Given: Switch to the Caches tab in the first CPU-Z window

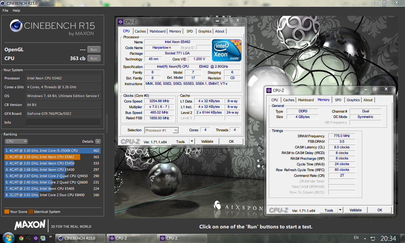Looking at the screenshot, I should [140, 31].
